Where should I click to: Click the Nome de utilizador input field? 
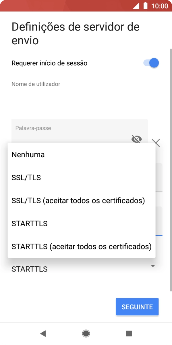[86, 92]
